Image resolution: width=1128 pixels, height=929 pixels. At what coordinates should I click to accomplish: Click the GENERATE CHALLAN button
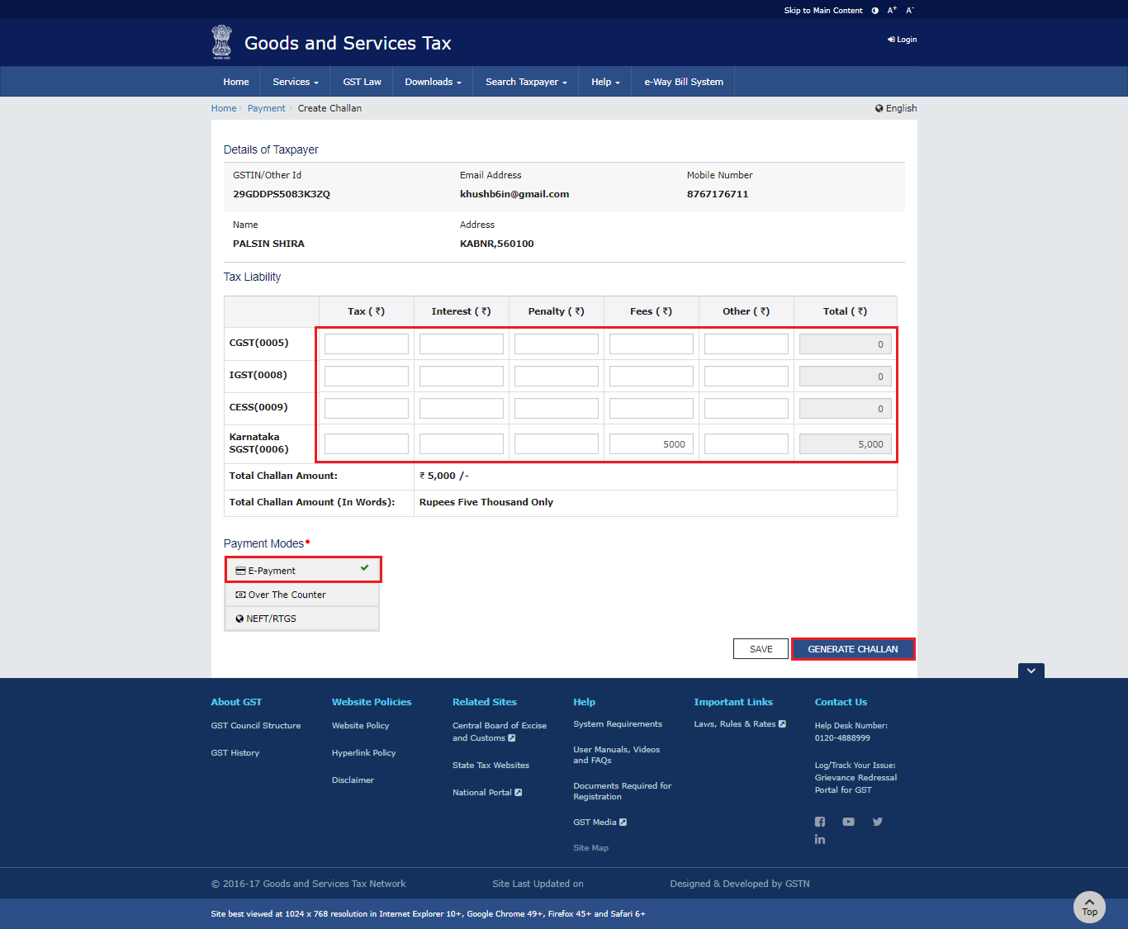click(853, 648)
